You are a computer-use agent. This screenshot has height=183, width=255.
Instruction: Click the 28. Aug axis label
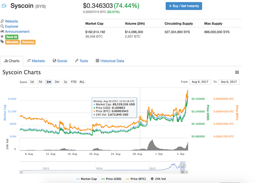pos(137,154)
